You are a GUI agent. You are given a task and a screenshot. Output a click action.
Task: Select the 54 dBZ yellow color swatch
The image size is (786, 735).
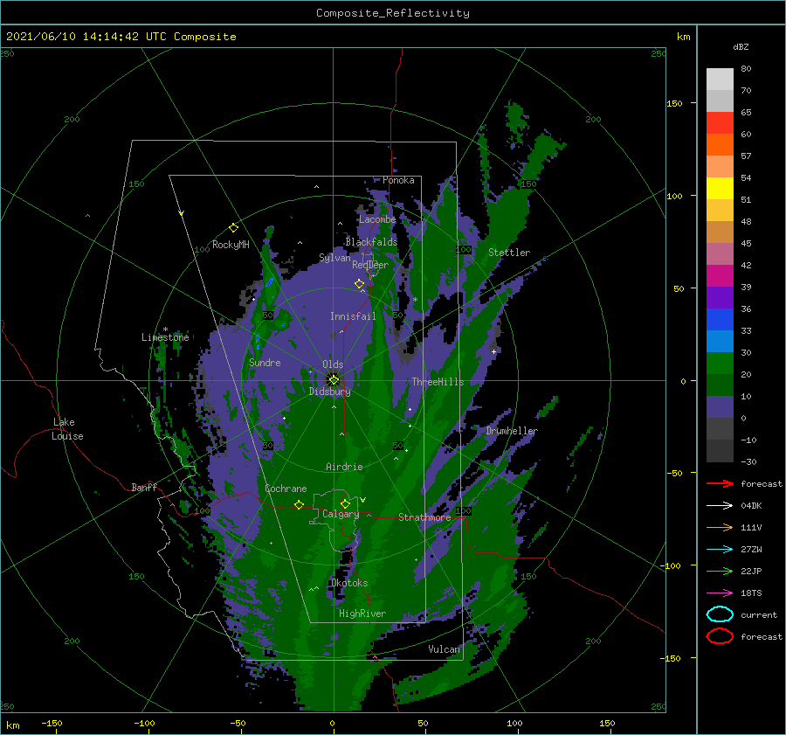pyautogui.click(x=720, y=188)
